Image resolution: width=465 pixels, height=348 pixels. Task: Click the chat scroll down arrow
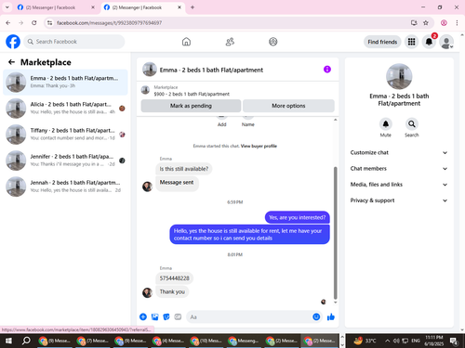click(335, 303)
